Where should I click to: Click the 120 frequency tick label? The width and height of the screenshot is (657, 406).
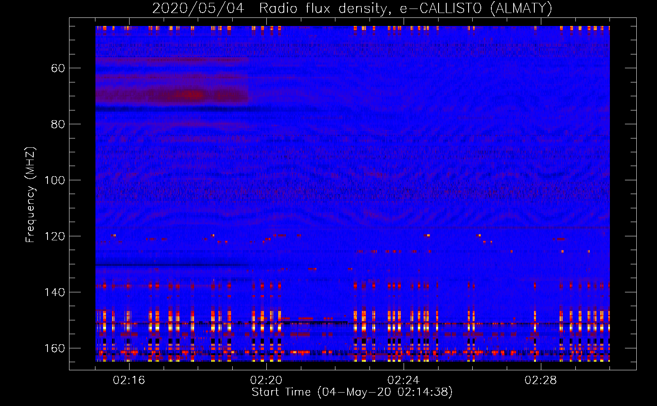tap(54, 236)
